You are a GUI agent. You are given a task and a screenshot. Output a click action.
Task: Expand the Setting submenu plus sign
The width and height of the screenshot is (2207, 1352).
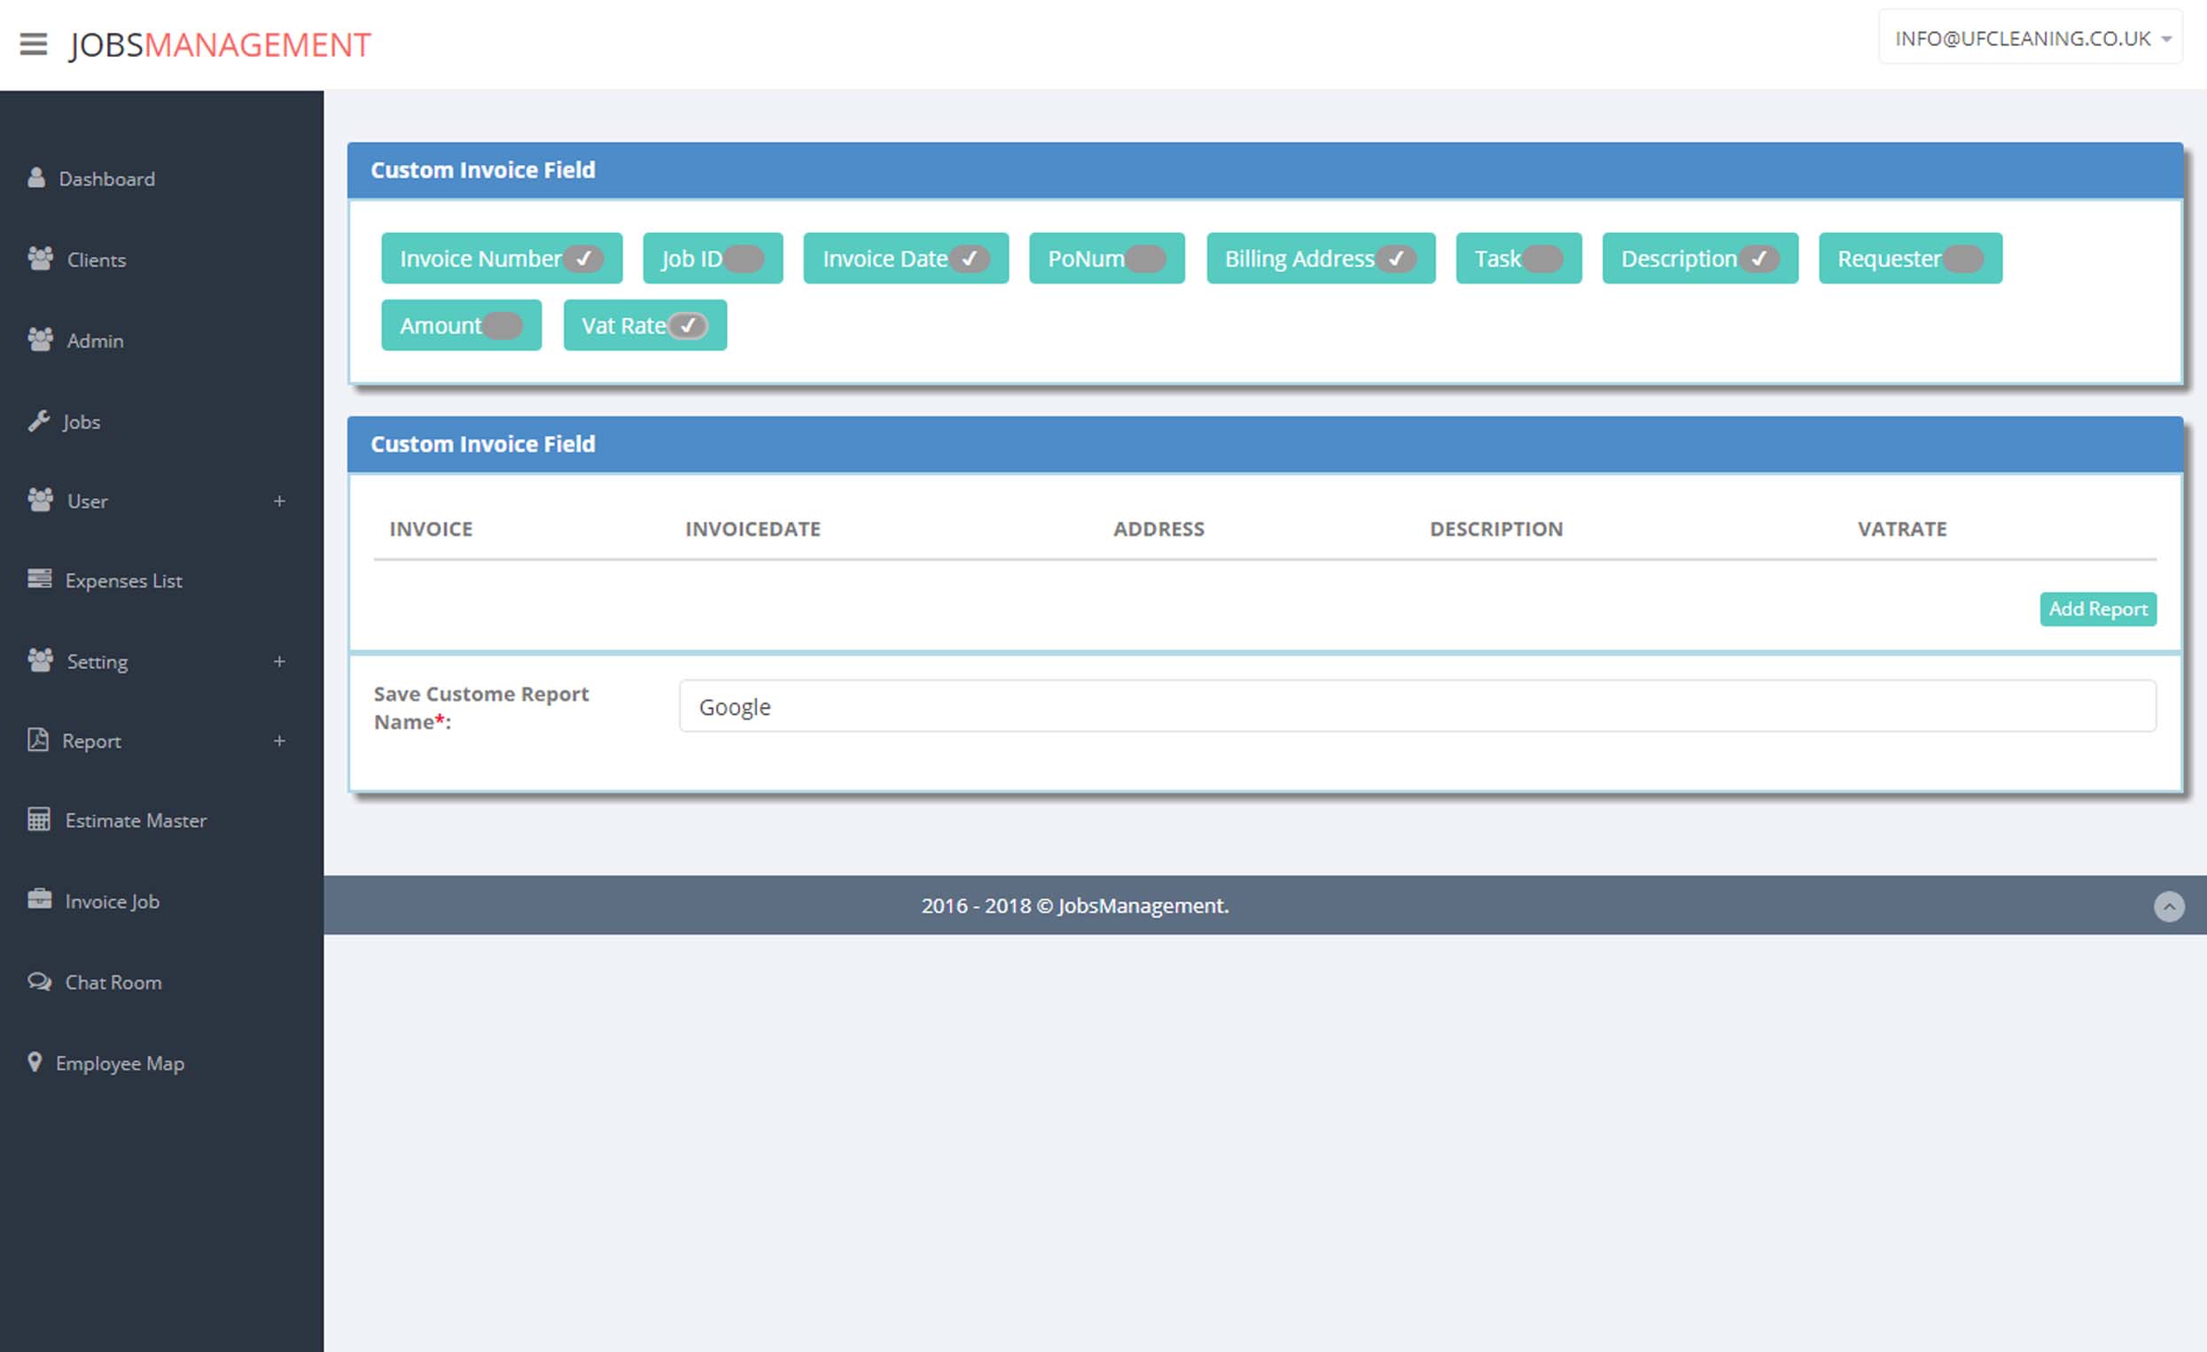coord(279,662)
